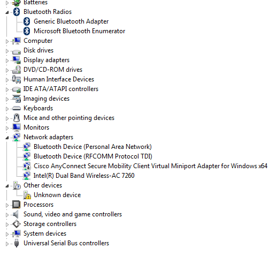Click the disabled Cisco AnyConnect adapter icon
Screen dimensions: 272x256
(x=27, y=166)
